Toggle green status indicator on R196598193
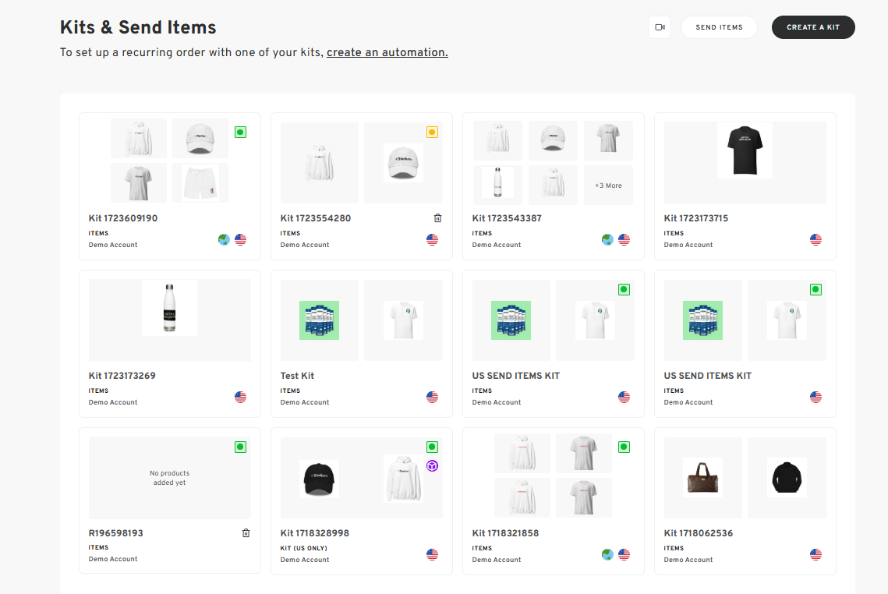The height and width of the screenshot is (594, 888). [x=240, y=447]
